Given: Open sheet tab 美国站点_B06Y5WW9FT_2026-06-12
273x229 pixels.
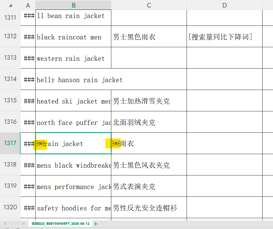Looking at the screenshot, I should [x=60, y=224].
